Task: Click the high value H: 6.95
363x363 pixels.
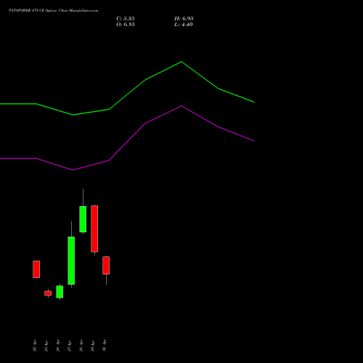Action: pyautogui.click(x=184, y=19)
